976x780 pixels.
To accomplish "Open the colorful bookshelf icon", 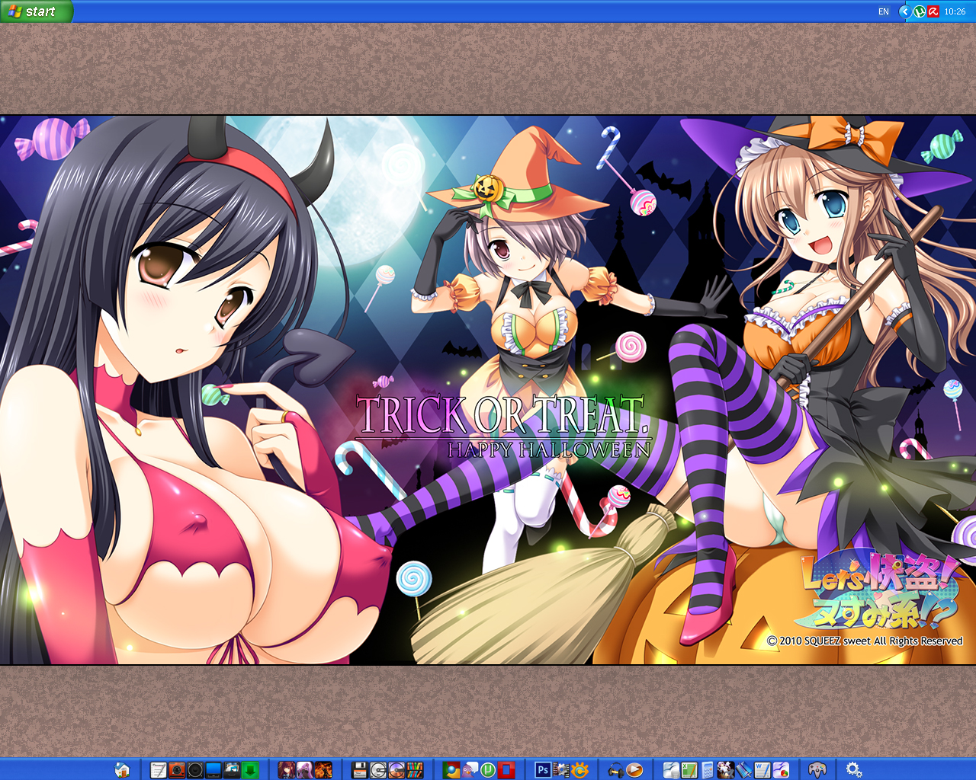I will (415, 770).
